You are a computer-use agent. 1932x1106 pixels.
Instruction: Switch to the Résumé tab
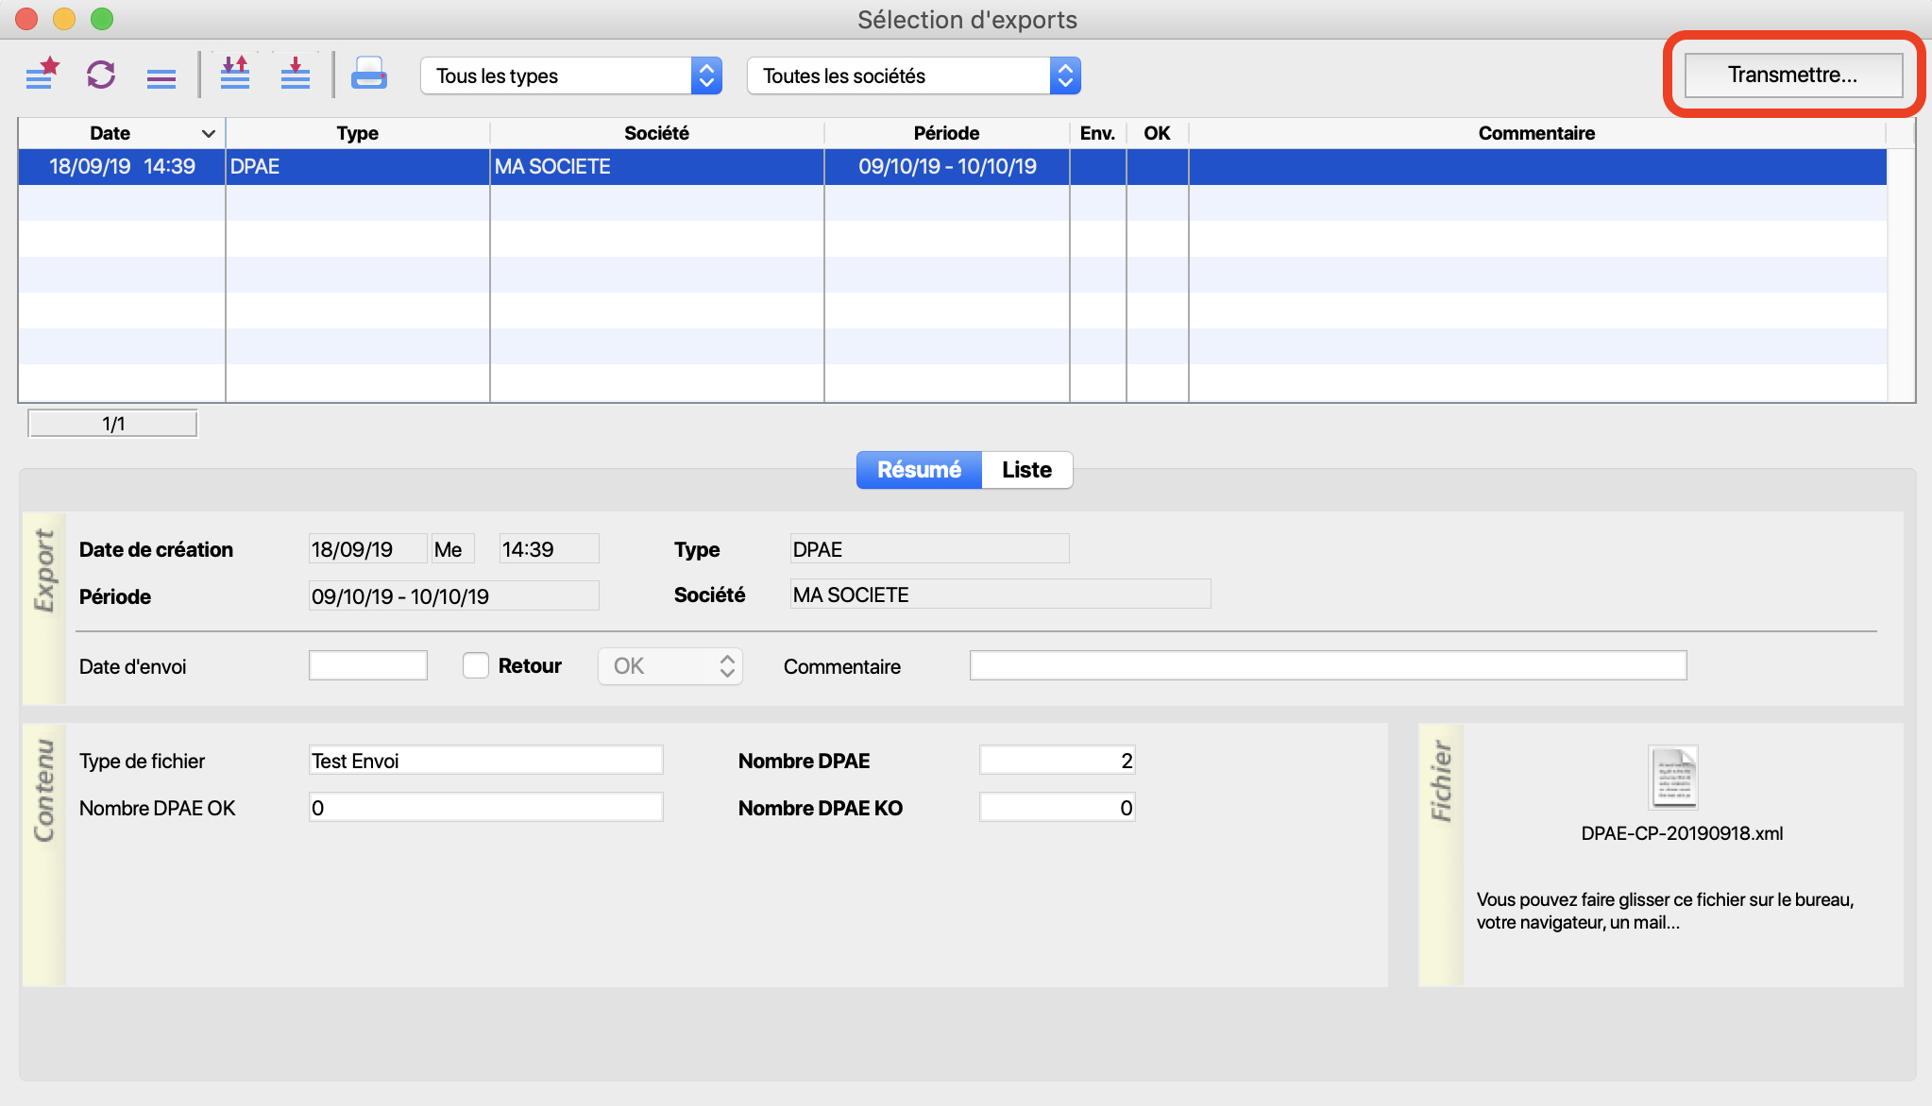(919, 470)
